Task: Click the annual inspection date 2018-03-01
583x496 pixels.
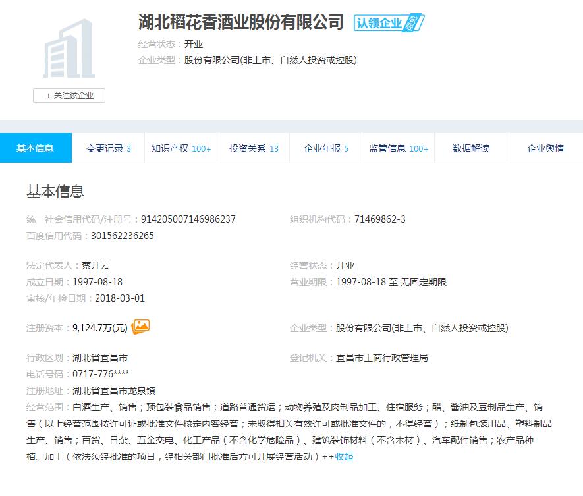Action: pyautogui.click(x=120, y=298)
